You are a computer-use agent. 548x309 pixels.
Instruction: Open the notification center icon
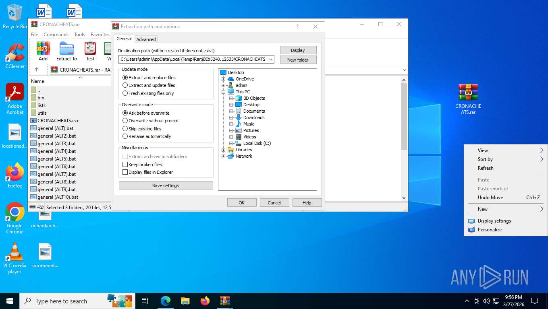coord(535,301)
